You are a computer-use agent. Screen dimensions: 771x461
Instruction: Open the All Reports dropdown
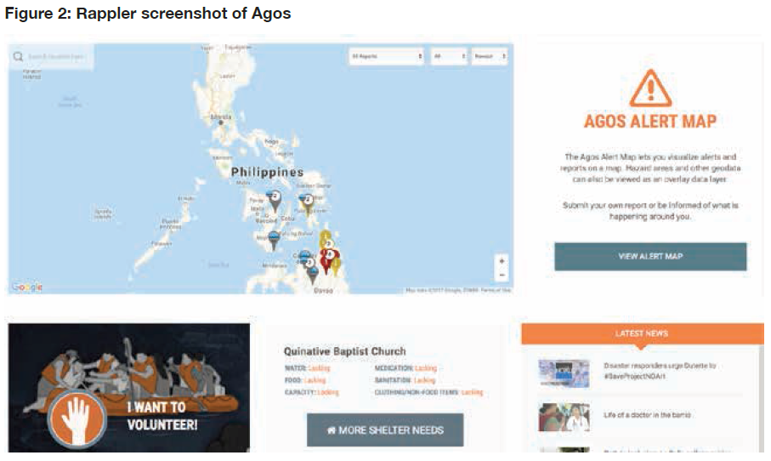coord(387,56)
